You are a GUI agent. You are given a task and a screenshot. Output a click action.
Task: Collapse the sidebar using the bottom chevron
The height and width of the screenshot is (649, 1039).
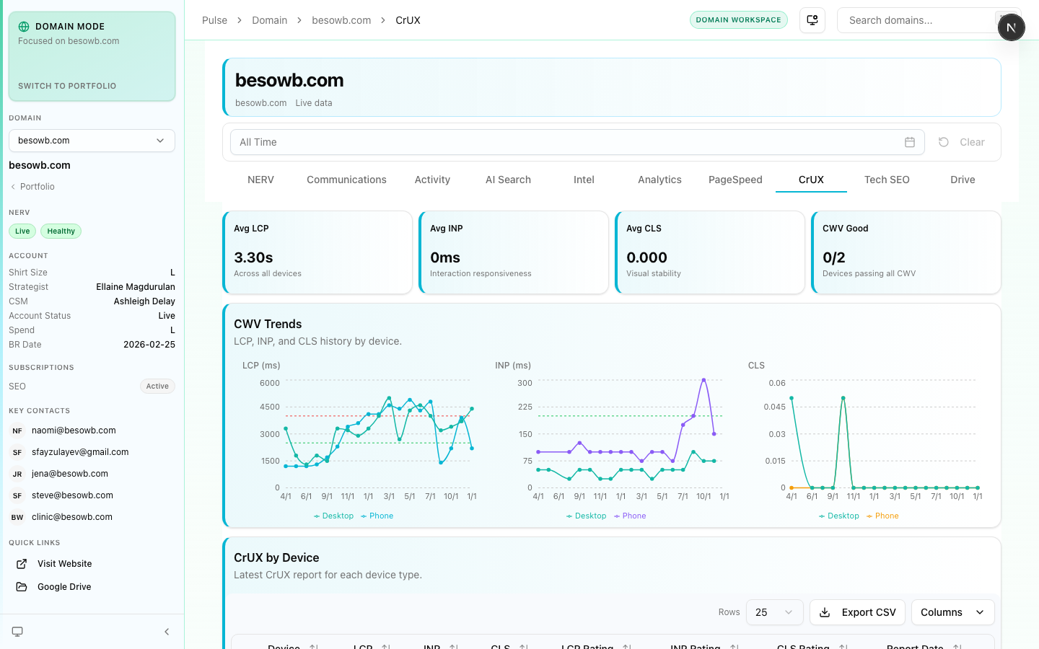(167, 632)
